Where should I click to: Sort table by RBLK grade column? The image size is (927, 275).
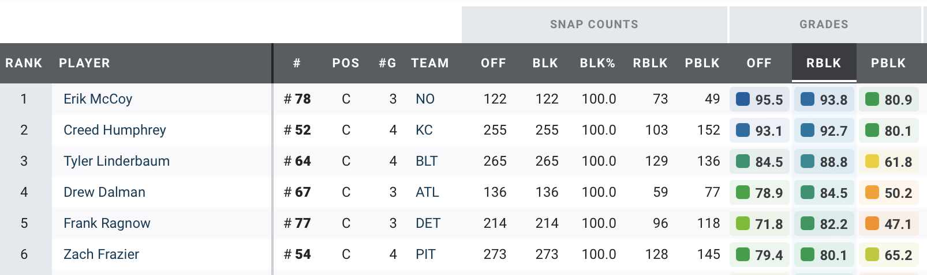tap(824, 63)
